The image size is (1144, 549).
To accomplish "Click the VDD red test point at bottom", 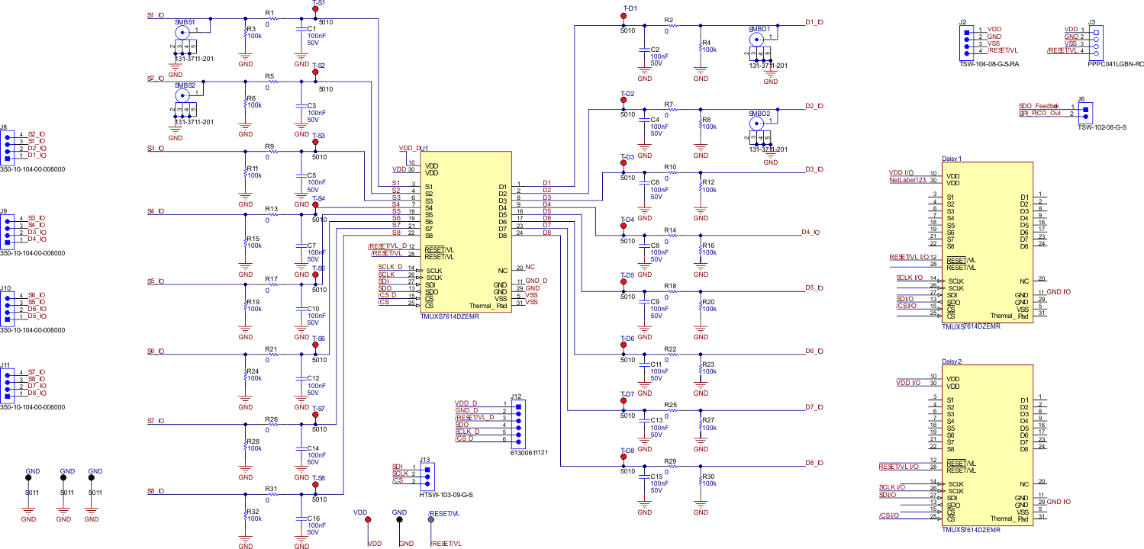I will pyautogui.click(x=369, y=519).
